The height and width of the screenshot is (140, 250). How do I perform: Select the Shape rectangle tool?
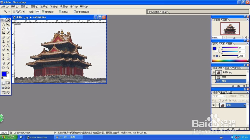coord(8,59)
